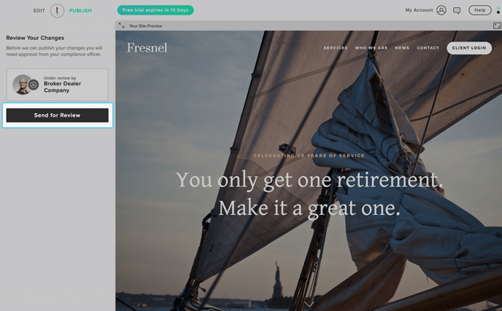Open the chat messages icon

pos(457,10)
